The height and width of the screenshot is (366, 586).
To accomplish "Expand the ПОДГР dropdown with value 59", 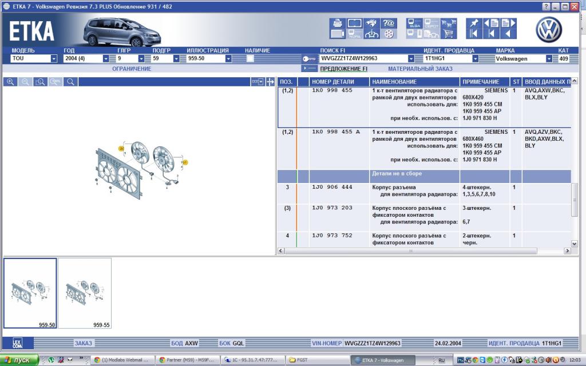I will point(176,59).
